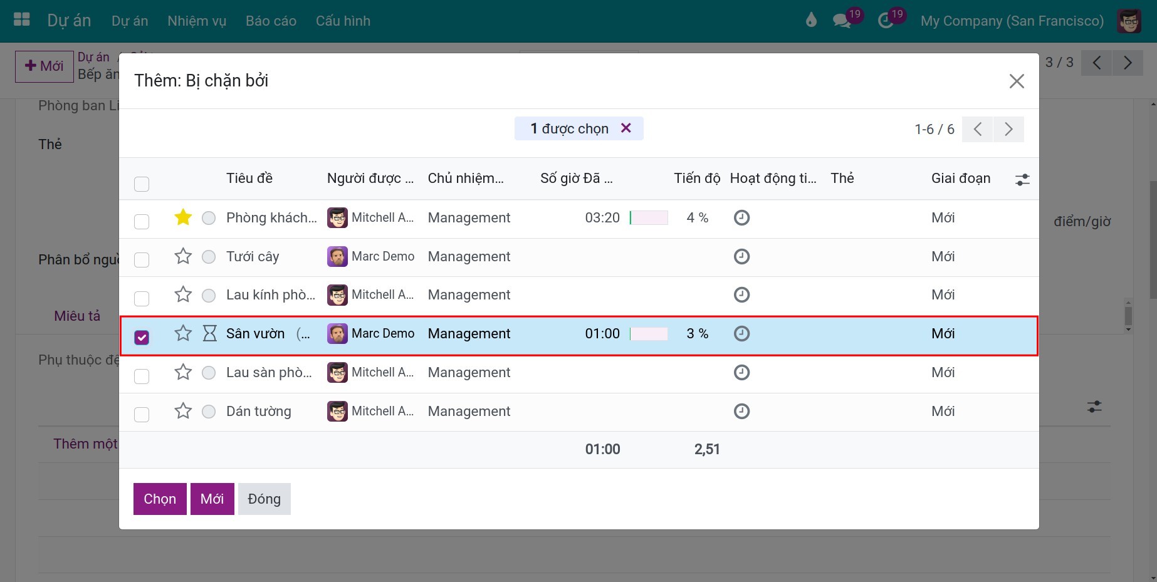
Task: Click the Chọn button
Action: pos(160,499)
